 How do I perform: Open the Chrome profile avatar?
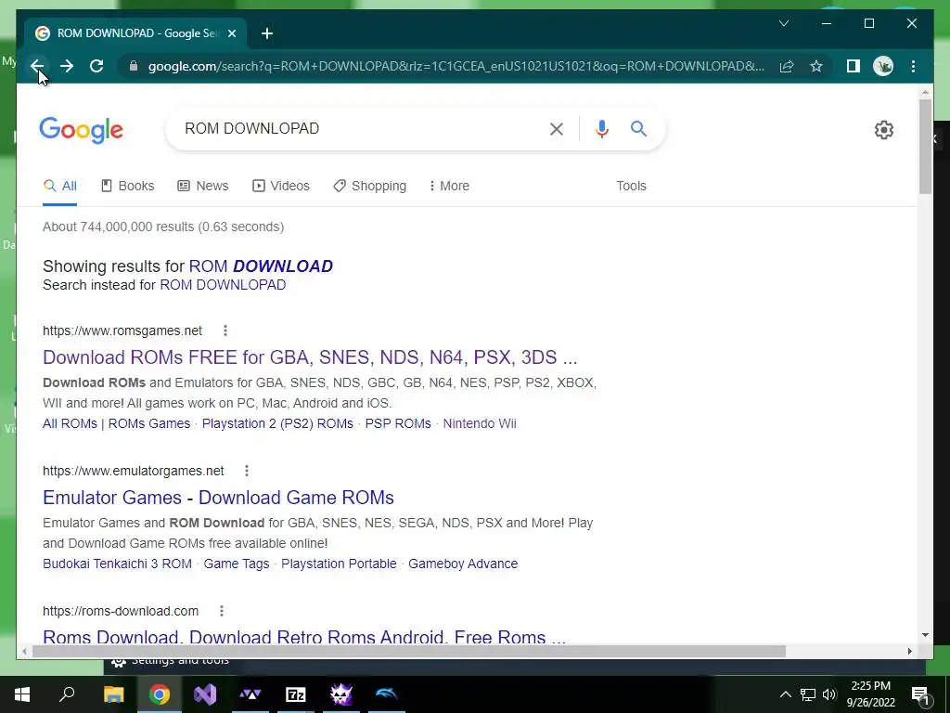(883, 66)
